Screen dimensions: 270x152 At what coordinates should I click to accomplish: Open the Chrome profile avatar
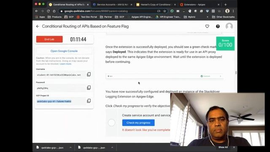(x=227, y=11)
